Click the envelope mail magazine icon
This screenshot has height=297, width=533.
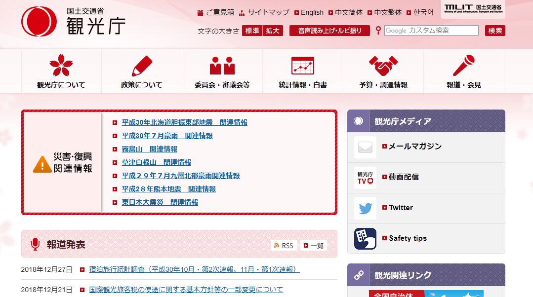point(365,148)
